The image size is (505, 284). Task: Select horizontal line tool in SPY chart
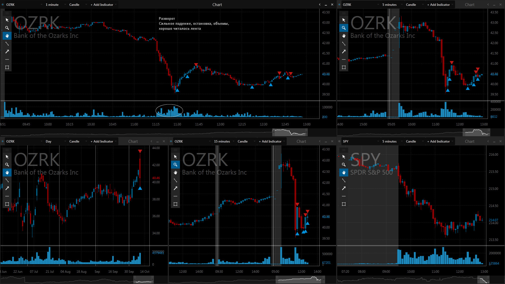pyautogui.click(x=344, y=196)
